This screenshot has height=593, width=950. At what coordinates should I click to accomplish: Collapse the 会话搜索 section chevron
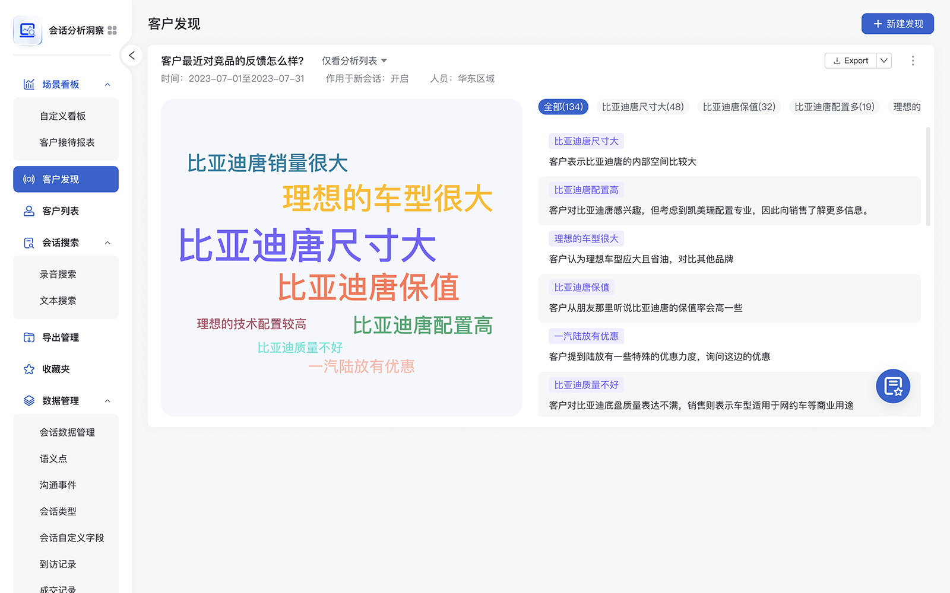pyautogui.click(x=107, y=243)
